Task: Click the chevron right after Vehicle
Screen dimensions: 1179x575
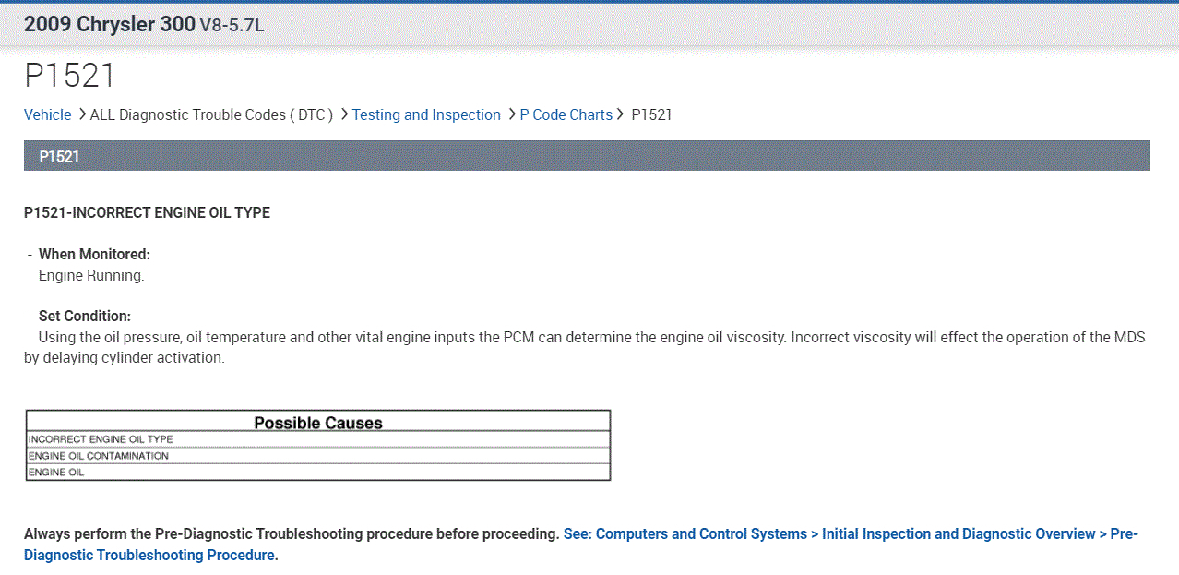Action: (x=82, y=114)
